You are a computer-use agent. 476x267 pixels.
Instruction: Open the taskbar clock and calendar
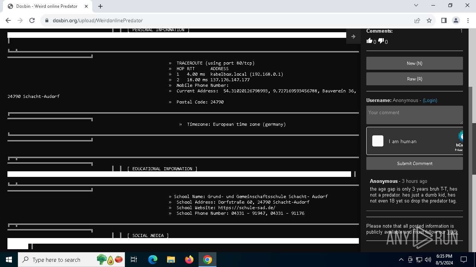click(x=444, y=260)
